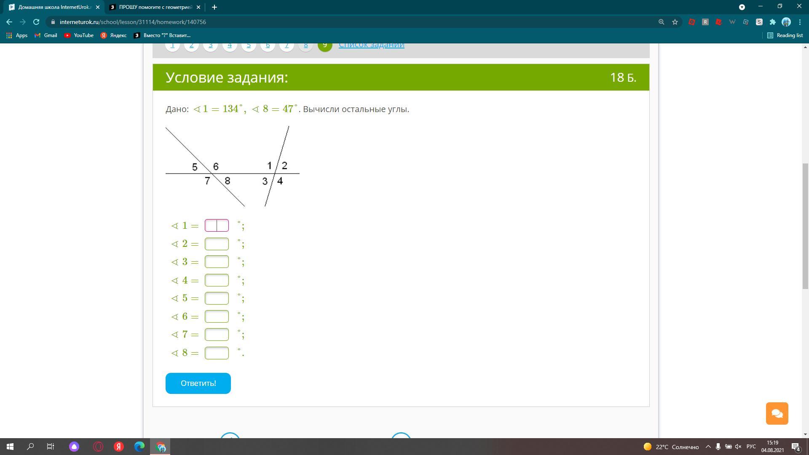Viewport: 809px width, 455px height.
Task: Focus the angle 8 input field
Action: [x=217, y=353]
